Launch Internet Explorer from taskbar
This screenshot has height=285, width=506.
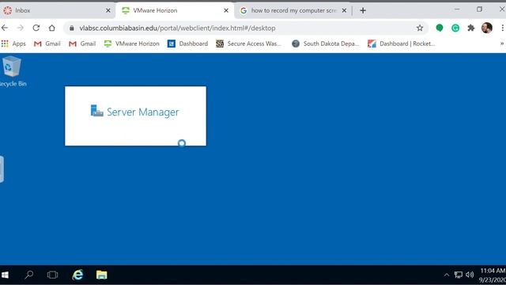point(77,275)
